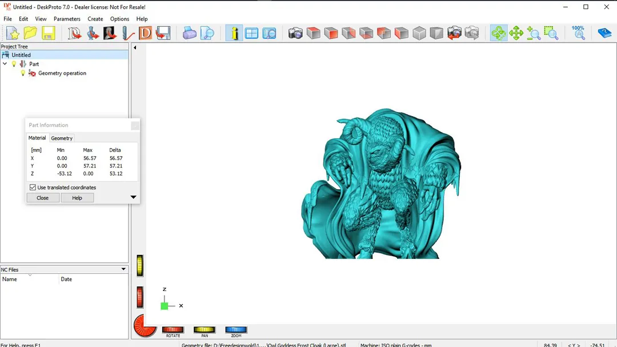
Task: Collapse the side panel with left triangle arrow
Action: coord(135,47)
